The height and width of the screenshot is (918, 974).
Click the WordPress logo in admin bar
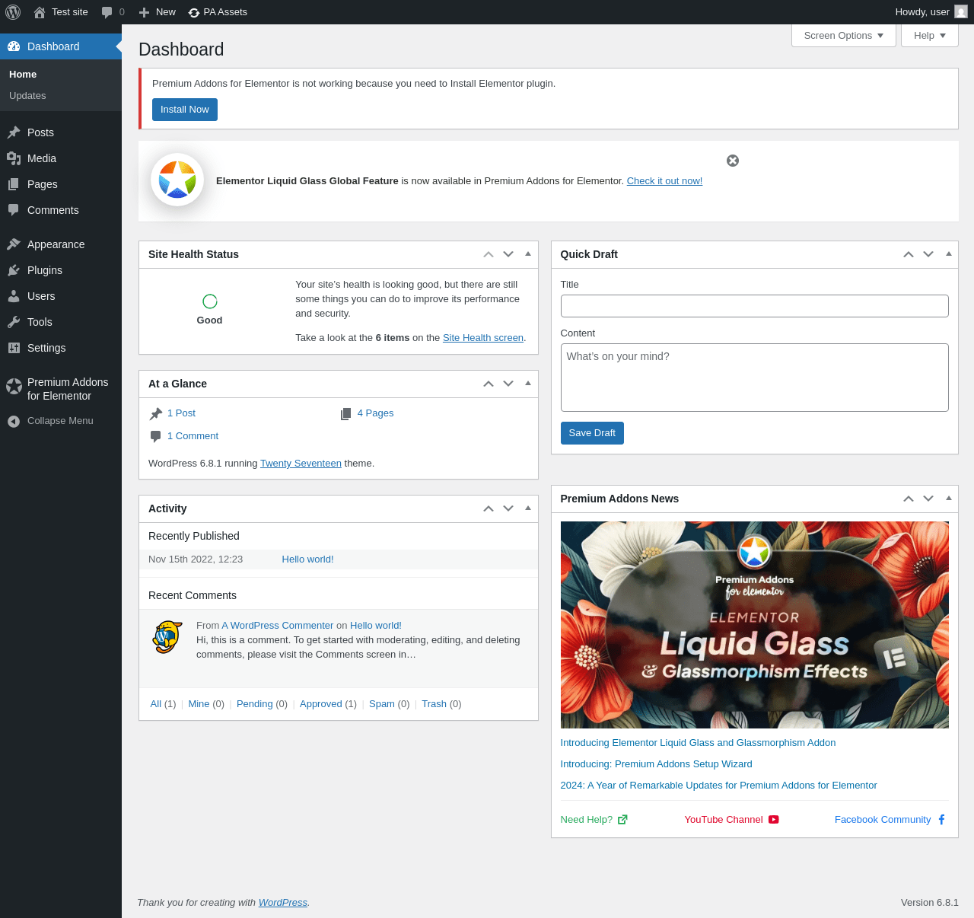coord(13,12)
